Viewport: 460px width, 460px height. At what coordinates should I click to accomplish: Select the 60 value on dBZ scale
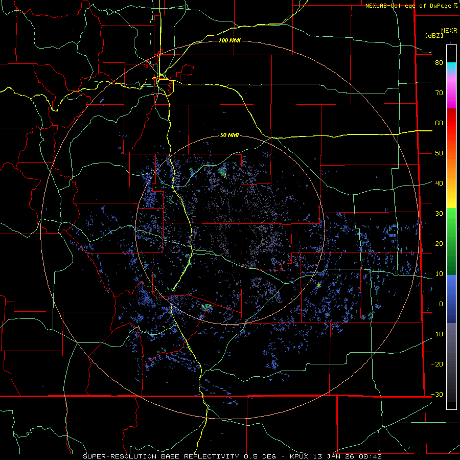tap(439, 123)
